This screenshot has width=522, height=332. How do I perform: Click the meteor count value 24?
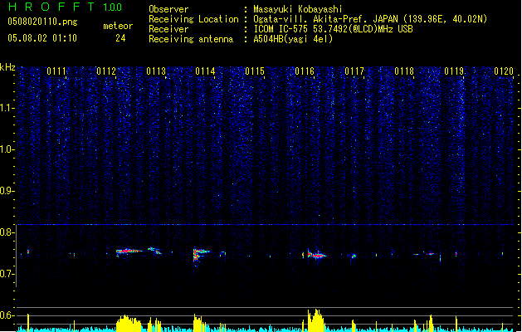120,38
